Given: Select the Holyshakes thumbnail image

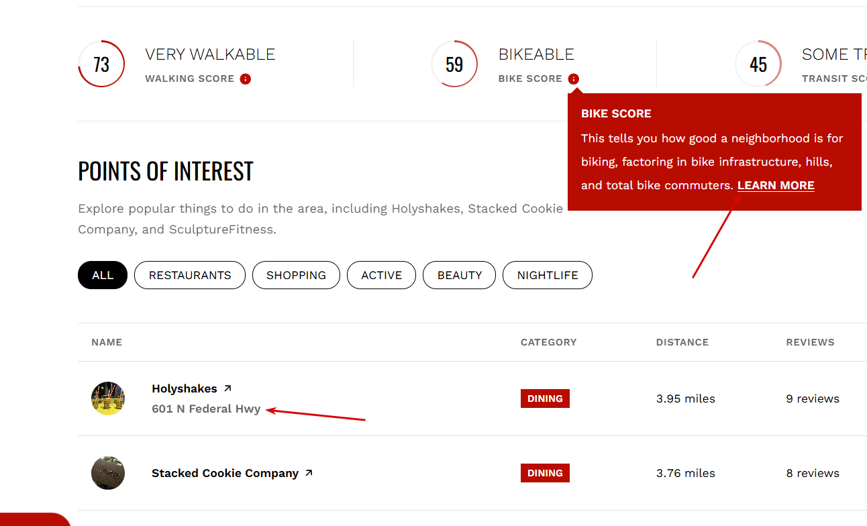Looking at the screenshot, I should click(x=108, y=399).
